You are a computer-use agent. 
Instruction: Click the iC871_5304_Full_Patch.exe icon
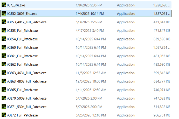4,107
